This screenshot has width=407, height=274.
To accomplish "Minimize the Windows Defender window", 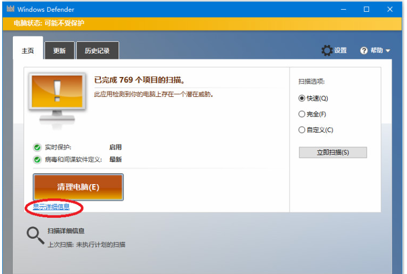I will pyautogui.click(x=343, y=9).
